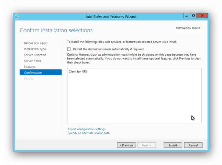Close the wizard with the red X
The width and height of the screenshot is (222, 165).
click(202, 15)
